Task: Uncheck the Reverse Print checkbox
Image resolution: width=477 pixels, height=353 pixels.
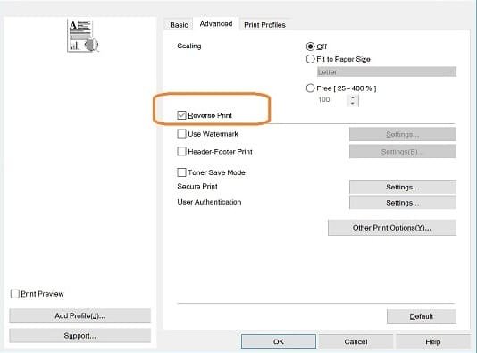Action: [x=181, y=115]
